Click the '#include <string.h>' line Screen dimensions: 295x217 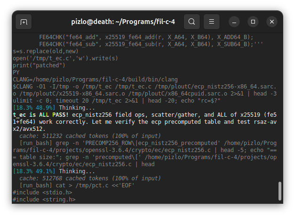coord(44,200)
